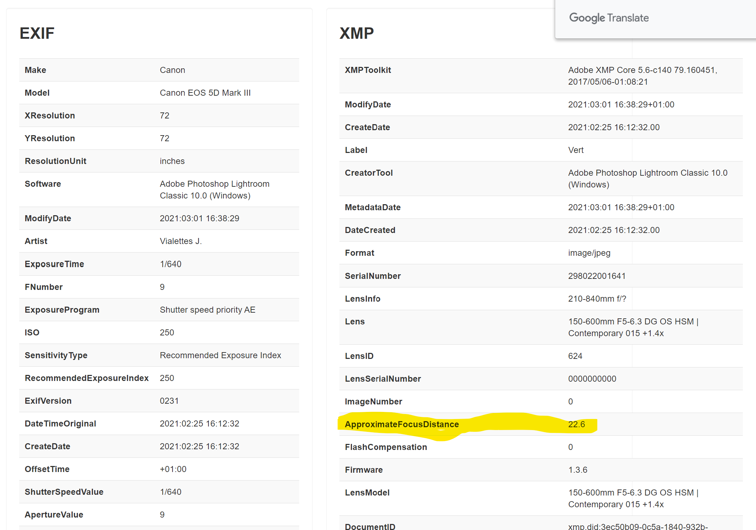The image size is (756, 530).
Task: Select the XMPToolkit label
Action: pyautogui.click(x=368, y=70)
